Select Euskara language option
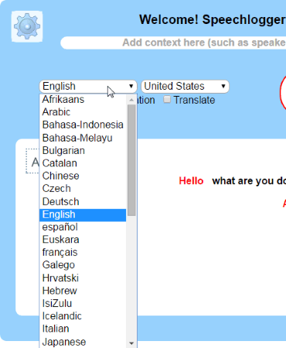Viewport: 286px width, 348px height. 83,240
